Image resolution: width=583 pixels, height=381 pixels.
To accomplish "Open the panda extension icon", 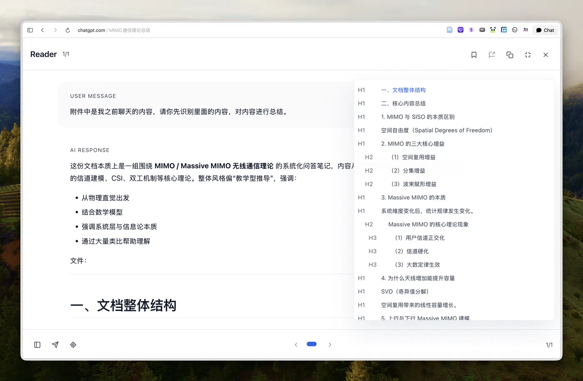I will point(493,30).
